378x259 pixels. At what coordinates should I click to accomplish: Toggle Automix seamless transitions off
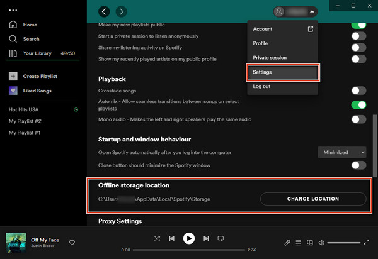[358, 104]
